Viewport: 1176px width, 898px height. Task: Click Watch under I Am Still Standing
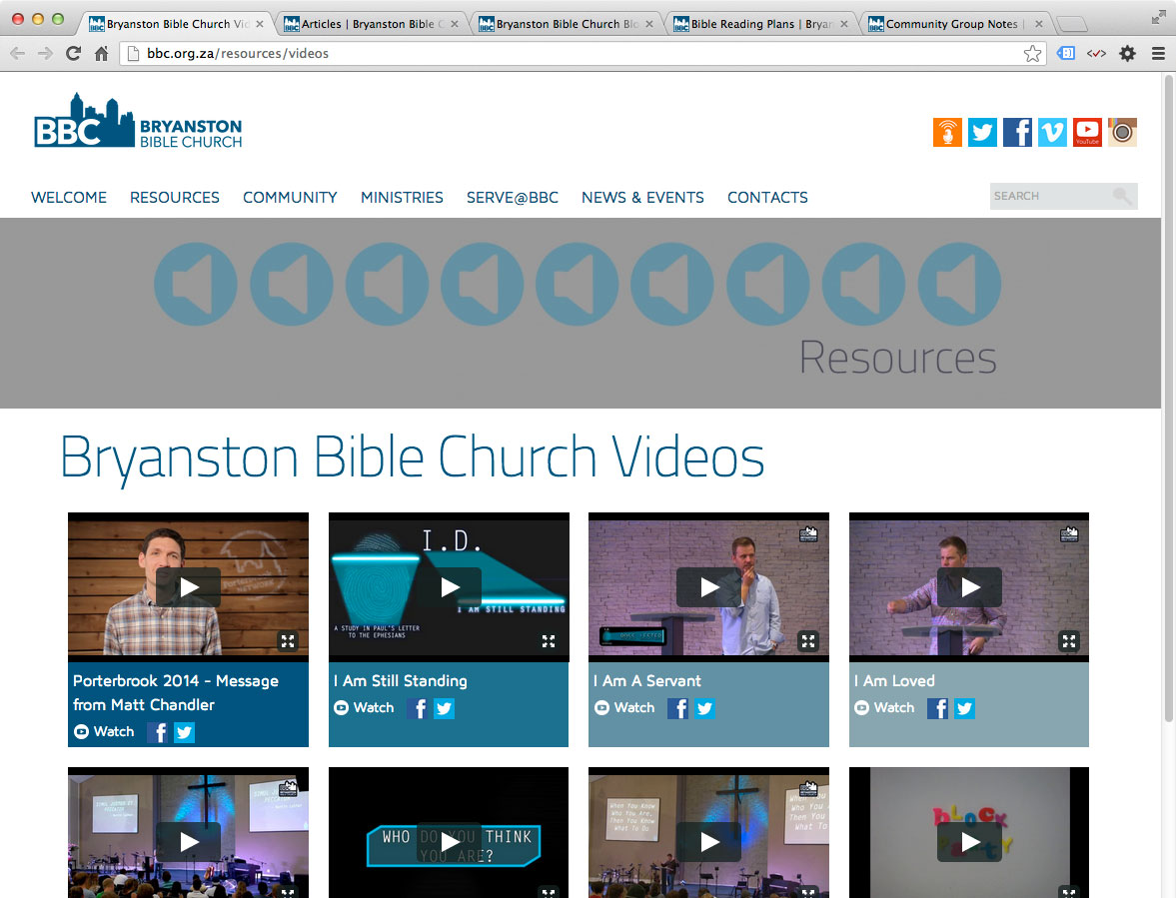click(364, 707)
